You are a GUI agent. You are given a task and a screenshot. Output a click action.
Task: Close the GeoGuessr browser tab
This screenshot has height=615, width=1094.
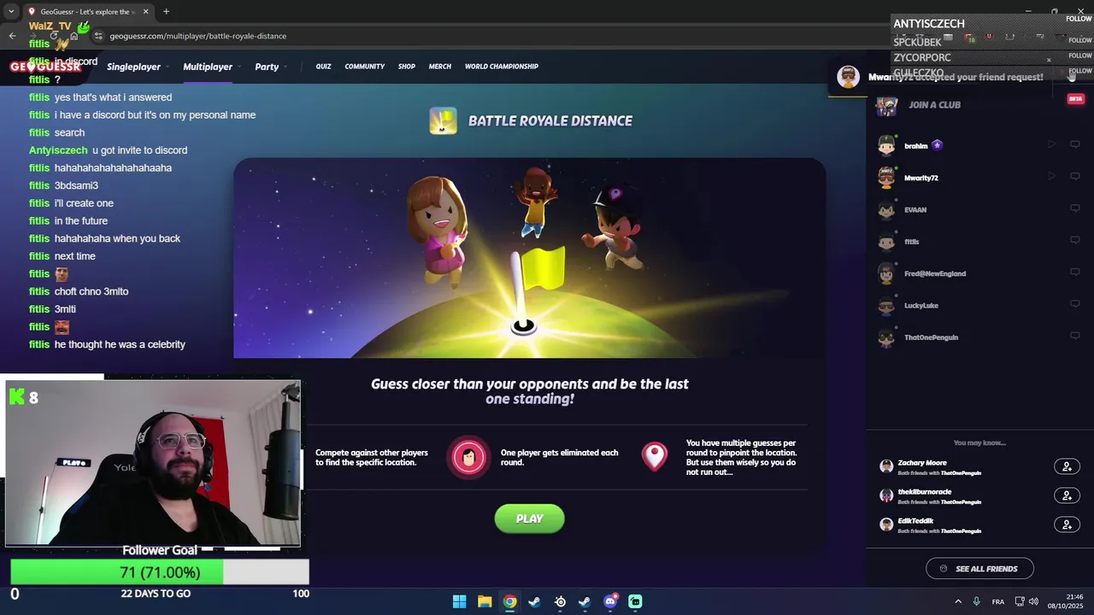click(145, 11)
